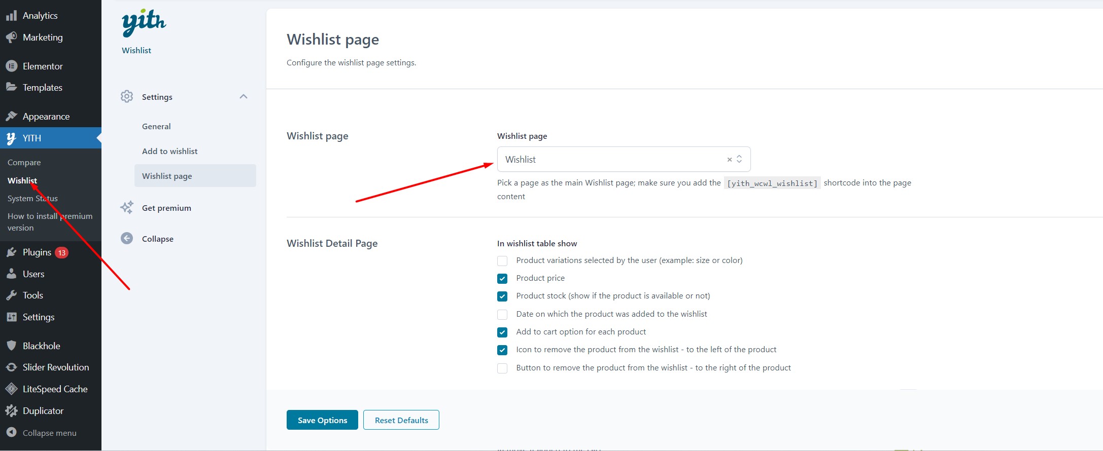
Task: Click the Analytics bar chart icon
Action: point(11,16)
